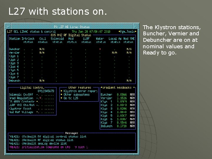212x159 pixels.
Task: Click the LLRF status column header
Action: click(86, 40)
